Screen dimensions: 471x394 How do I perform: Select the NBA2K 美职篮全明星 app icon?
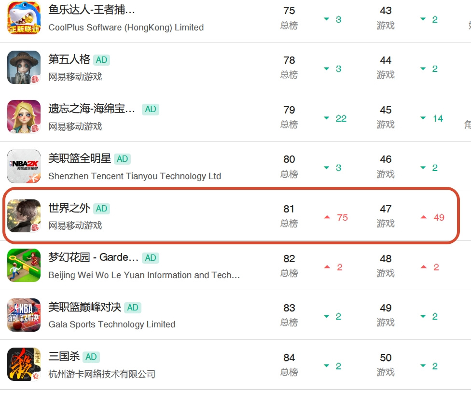pos(24,166)
